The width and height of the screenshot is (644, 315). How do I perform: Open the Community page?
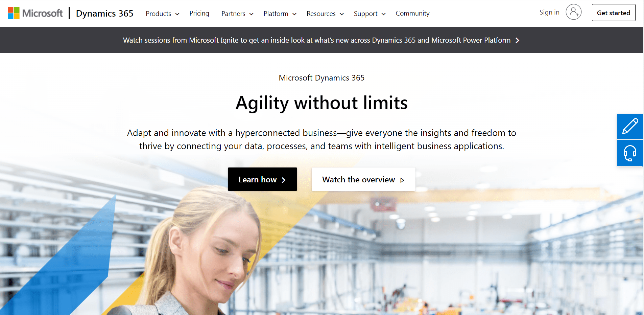[412, 13]
